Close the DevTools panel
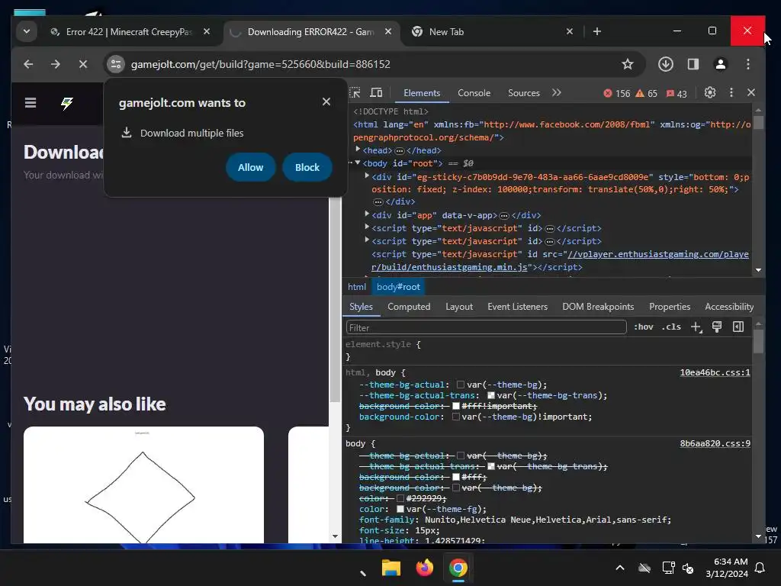 [751, 92]
